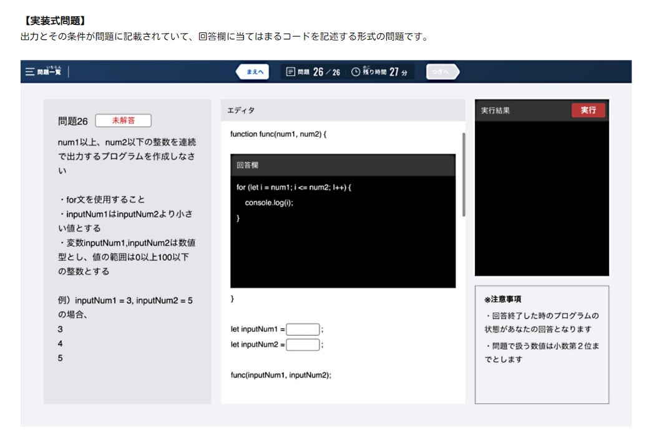
Task: Click the inputNum1 value field
Action: click(x=303, y=330)
